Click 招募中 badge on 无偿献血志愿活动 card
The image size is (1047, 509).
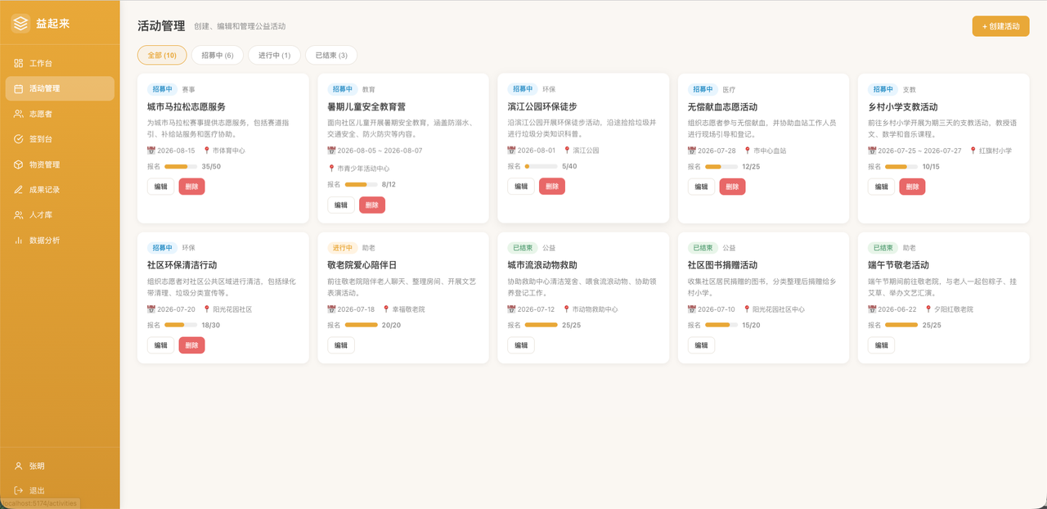pyautogui.click(x=703, y=89)
